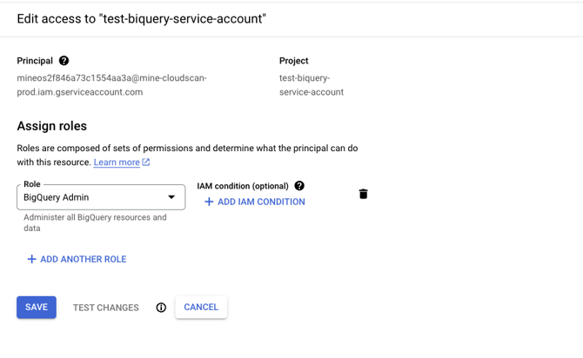Click the ADD IAM CONDITION label
Screen dimensions: 583x358
click(261, 202)
